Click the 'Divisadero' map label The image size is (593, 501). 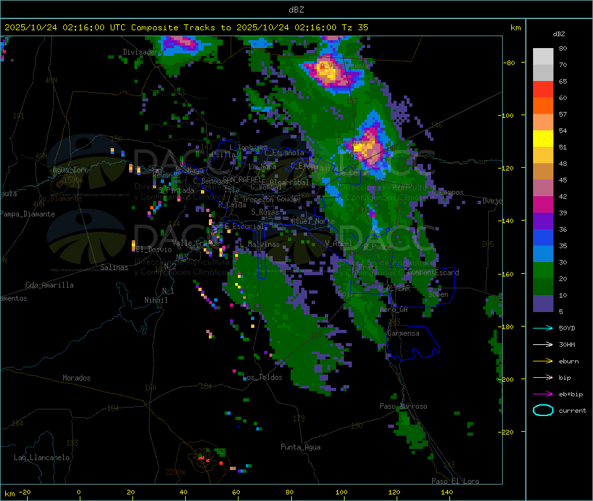pos(142,52)
